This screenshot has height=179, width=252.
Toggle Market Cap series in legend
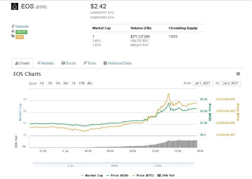tap(92, 176)
